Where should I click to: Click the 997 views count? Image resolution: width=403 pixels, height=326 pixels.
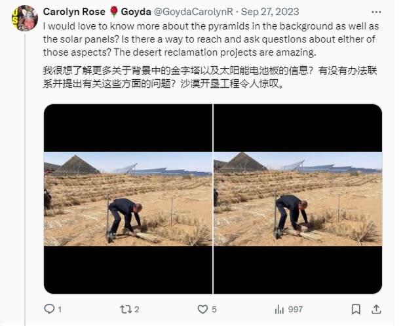point(296,310)
